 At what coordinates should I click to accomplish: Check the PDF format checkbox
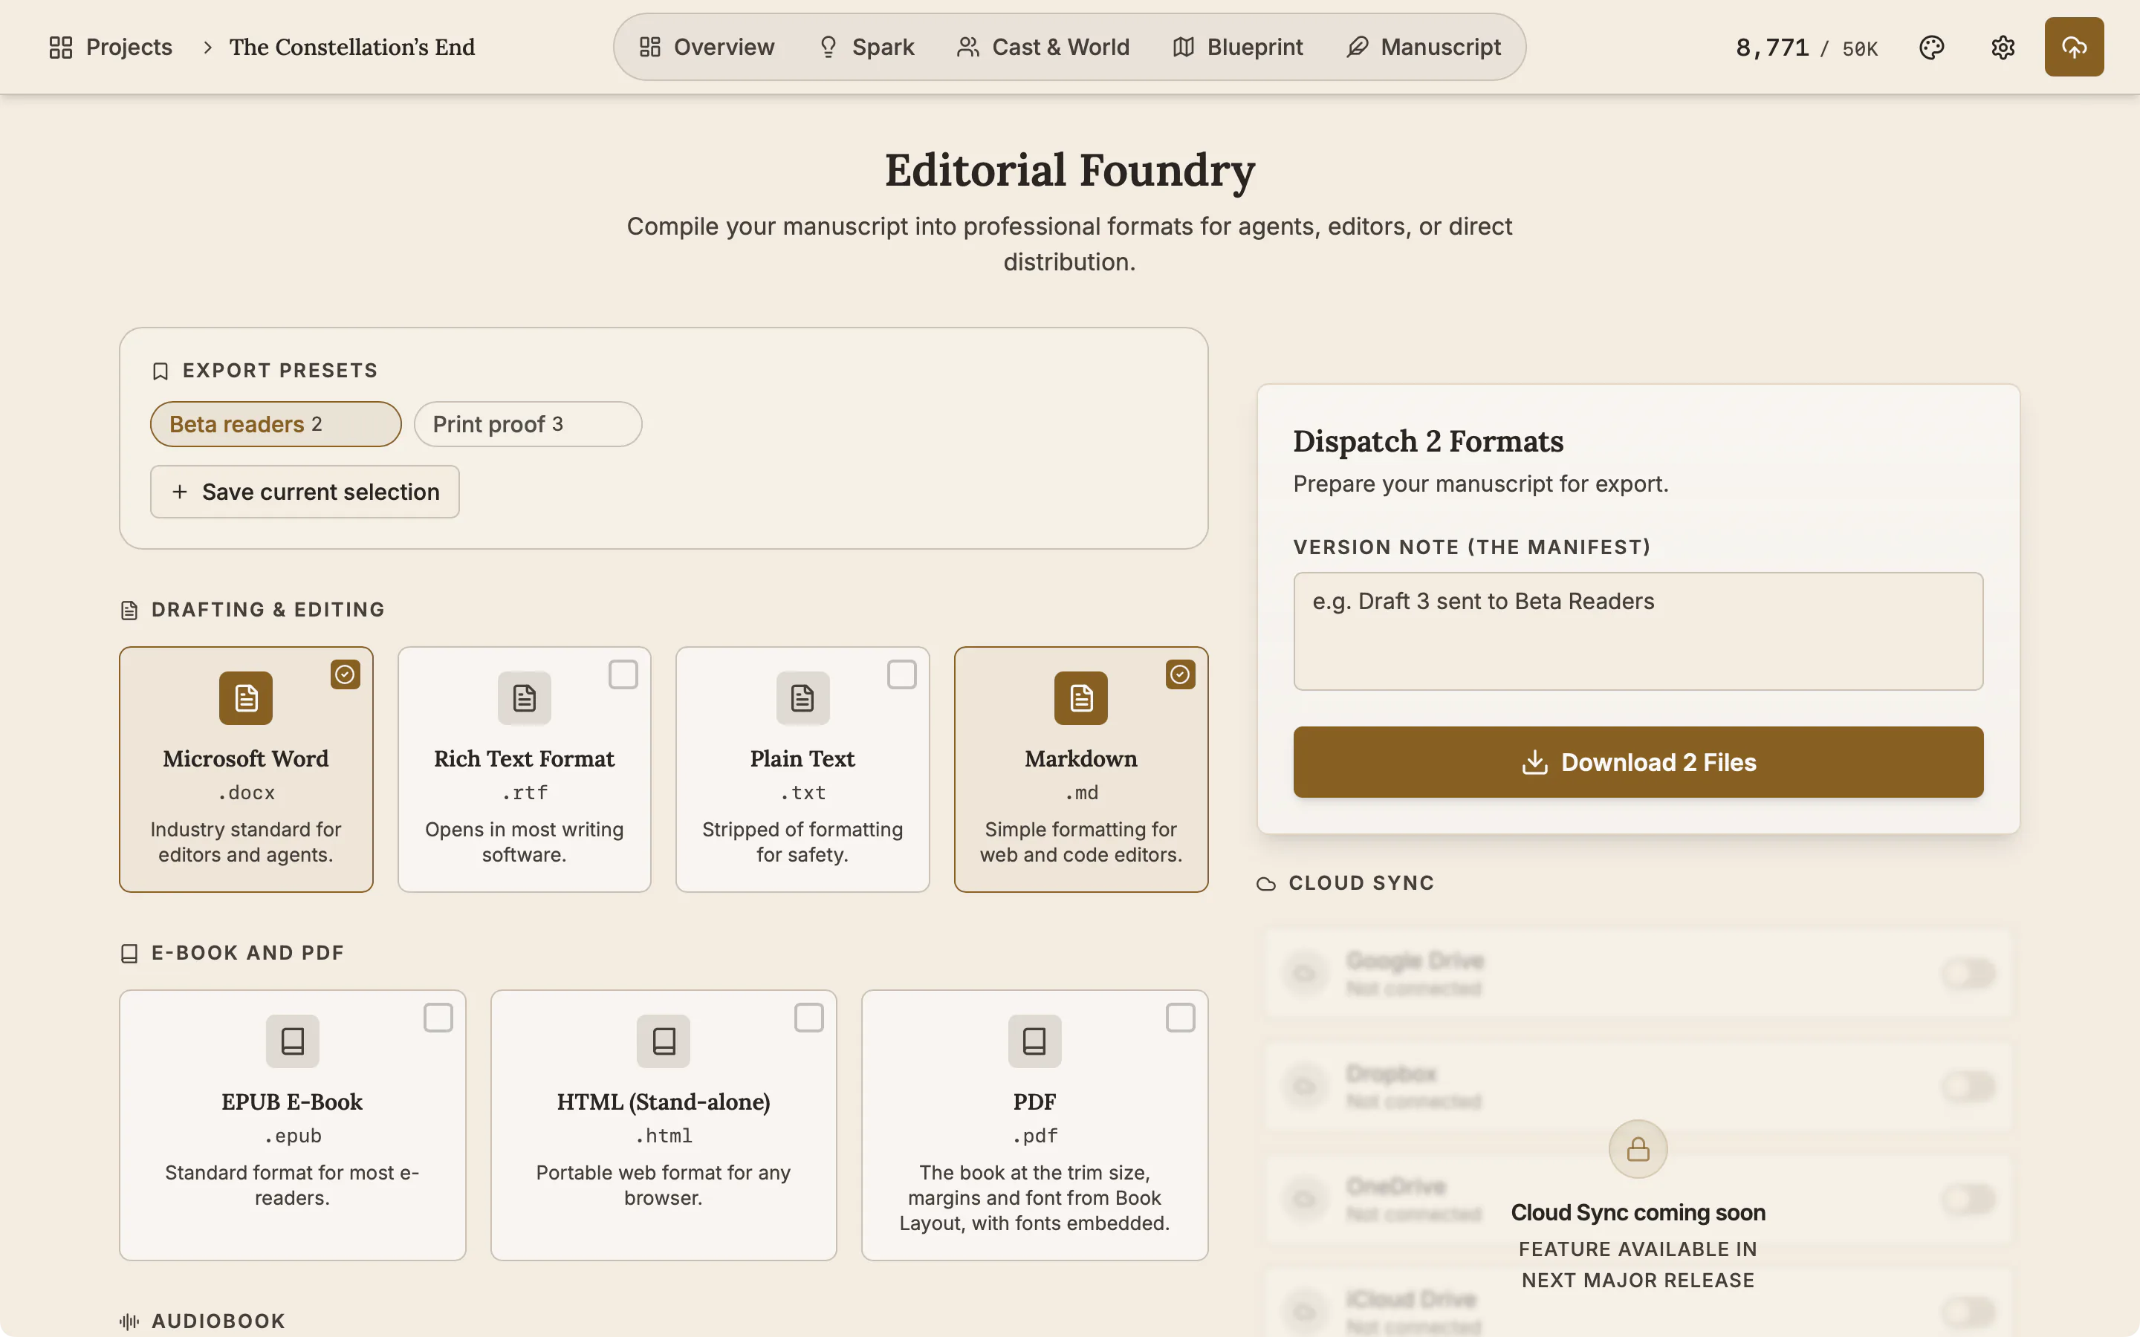pyautogui.click(x=1180, y=1018)
